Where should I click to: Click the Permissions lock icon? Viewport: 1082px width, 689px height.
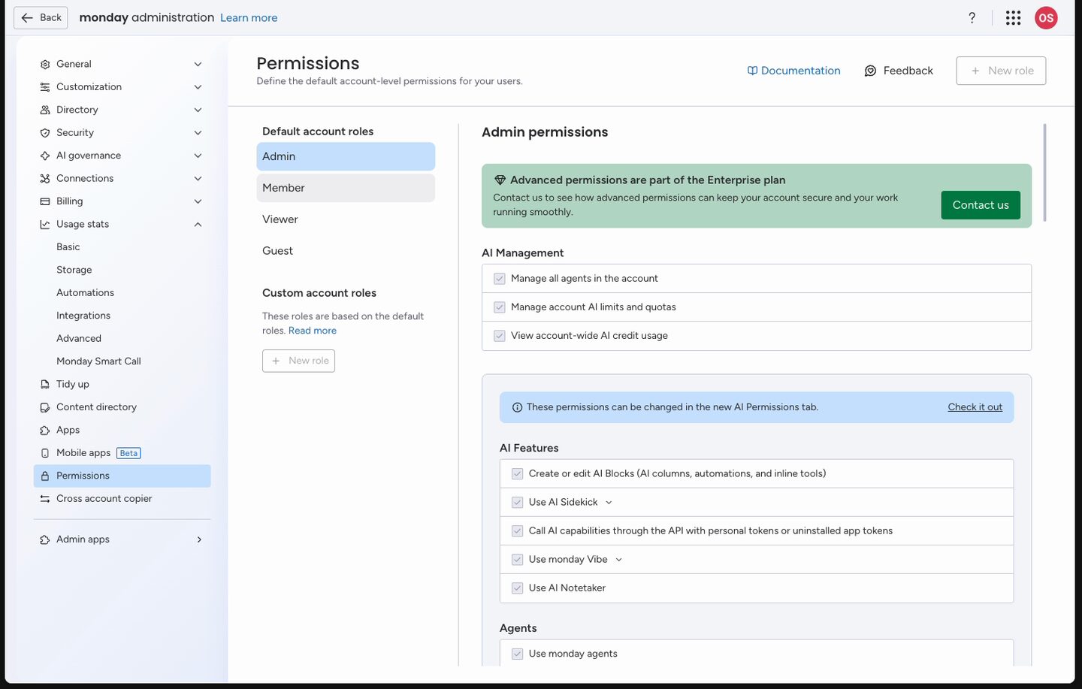(45, 476)
